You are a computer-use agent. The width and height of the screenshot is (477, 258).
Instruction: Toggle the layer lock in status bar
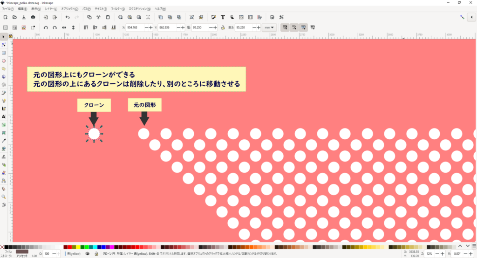click(96, 254)
